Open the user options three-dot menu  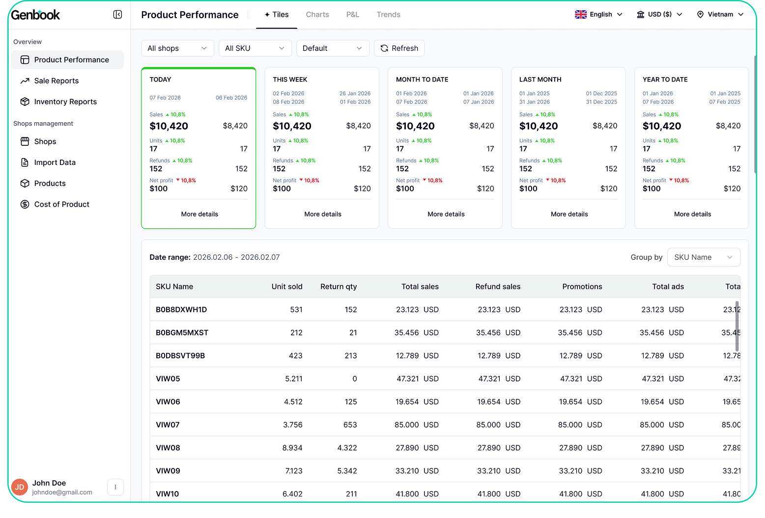tap(115, 487)
